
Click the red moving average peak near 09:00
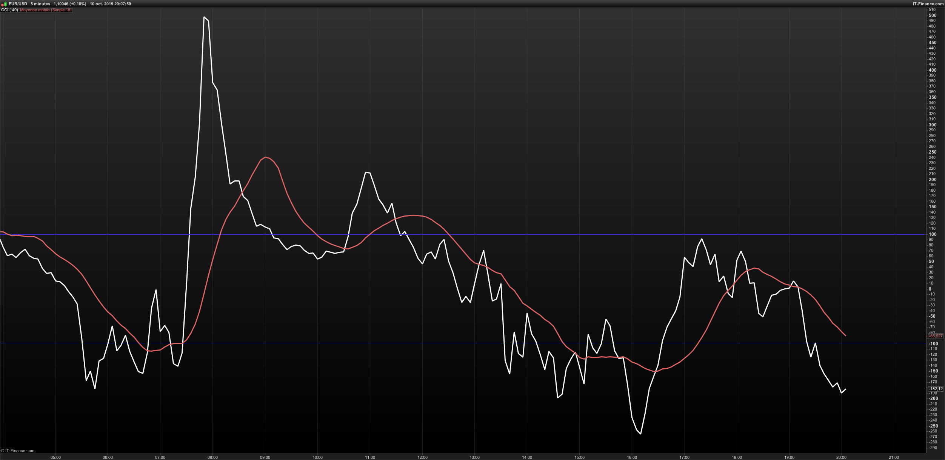[x=266, y=157]
